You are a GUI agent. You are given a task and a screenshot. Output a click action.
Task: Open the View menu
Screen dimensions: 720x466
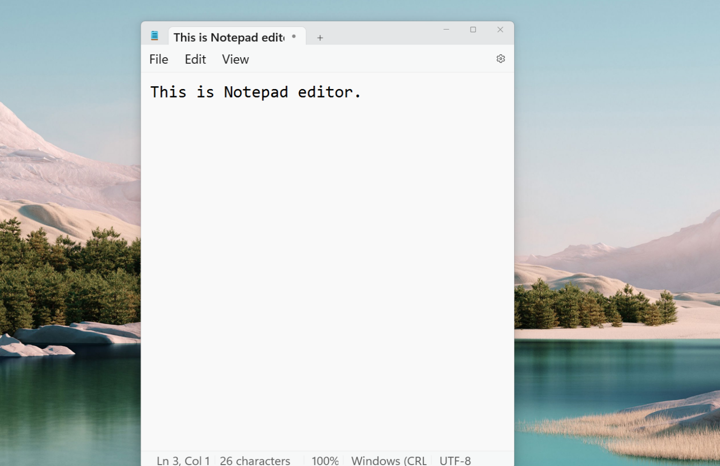pyautogui.click(x=235, y=60)
